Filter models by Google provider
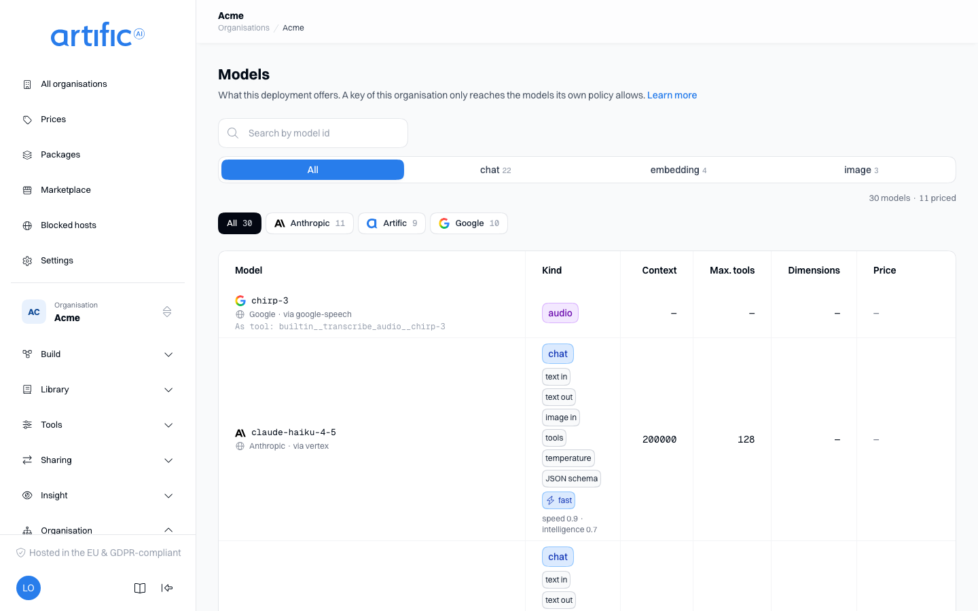 click(469, 223)
